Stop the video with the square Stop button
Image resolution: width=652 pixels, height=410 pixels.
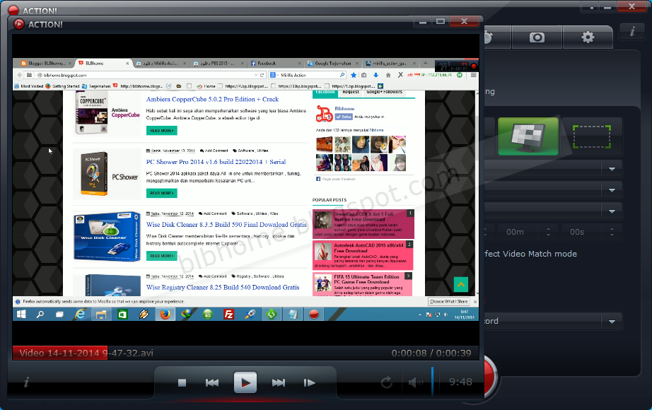pos(182,382)
